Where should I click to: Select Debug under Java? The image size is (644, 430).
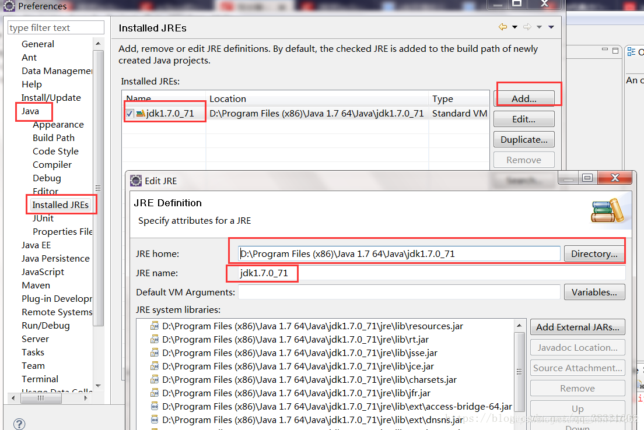point(47,178)
